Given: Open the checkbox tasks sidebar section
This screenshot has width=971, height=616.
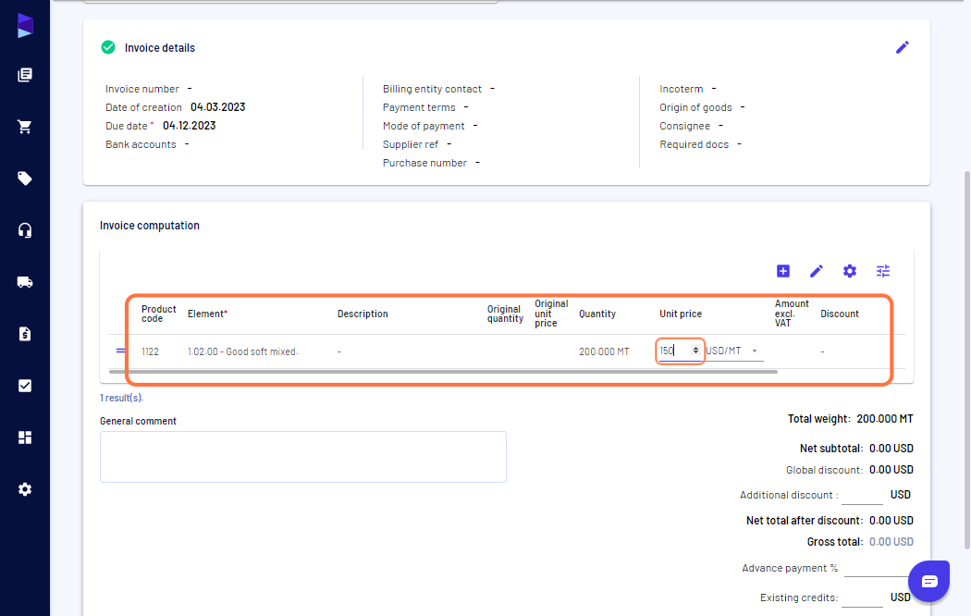Looking at the screenshot, I should 25,386.
